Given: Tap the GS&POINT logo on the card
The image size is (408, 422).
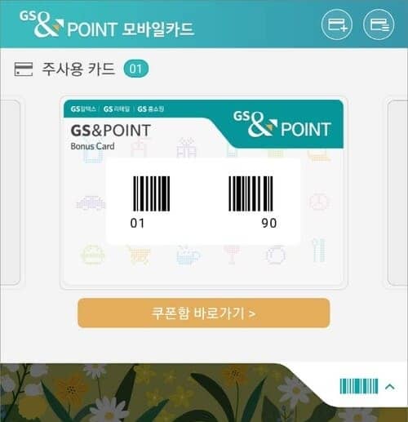Looking at the screenshot, I should 282,124.
